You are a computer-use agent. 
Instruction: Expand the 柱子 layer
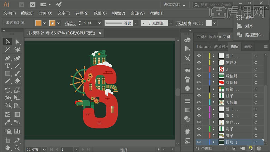click(214, 96)
